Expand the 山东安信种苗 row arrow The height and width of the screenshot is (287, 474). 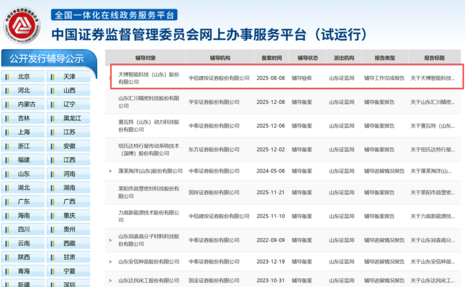tap(110, 262)
